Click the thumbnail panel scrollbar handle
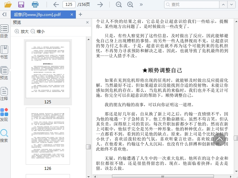Viewport: 238px width, 178px height. (89, 147)
